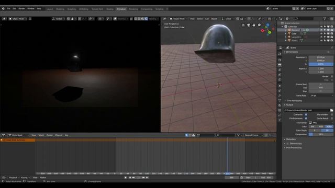The image size is (335, 188).
Task: Select the Output properties tab icon
Action: pyautogui.click(x=280, y=65)
